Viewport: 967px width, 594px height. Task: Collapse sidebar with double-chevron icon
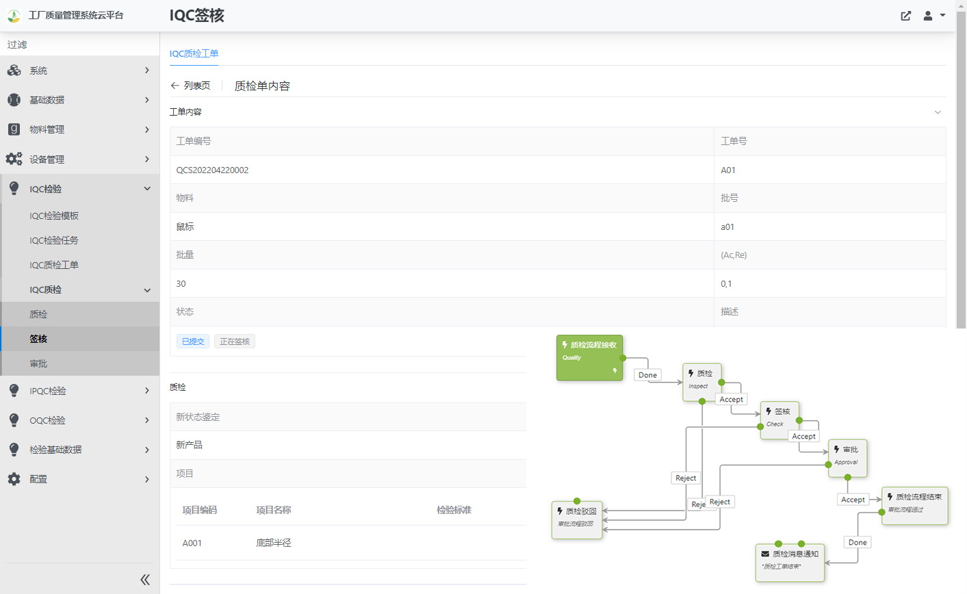(145, 580)
